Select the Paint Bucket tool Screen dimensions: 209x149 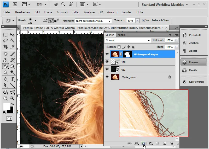pos(12,66)
